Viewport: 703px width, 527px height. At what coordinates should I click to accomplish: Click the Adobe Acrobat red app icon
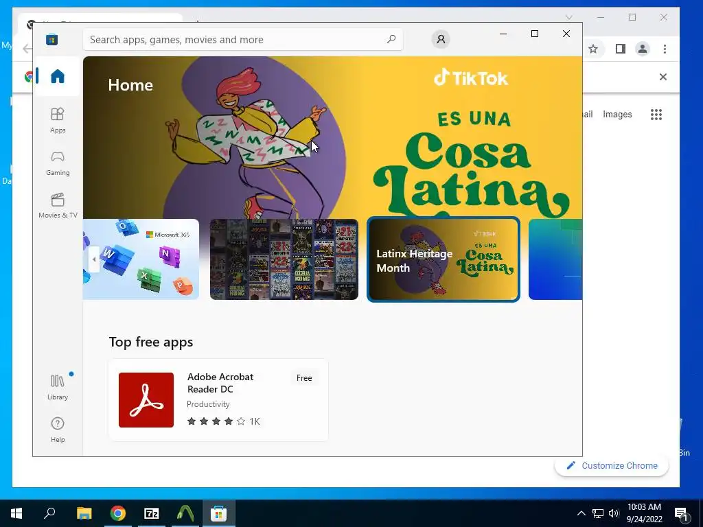click(146, 400)
